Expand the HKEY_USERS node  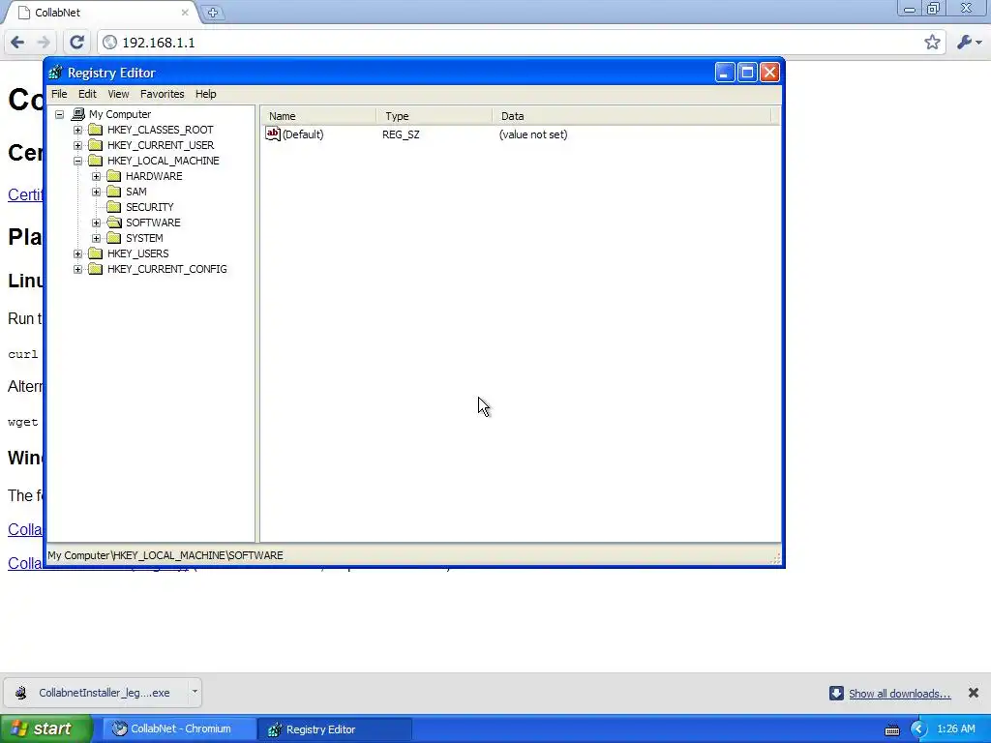(x=77, y=254)
